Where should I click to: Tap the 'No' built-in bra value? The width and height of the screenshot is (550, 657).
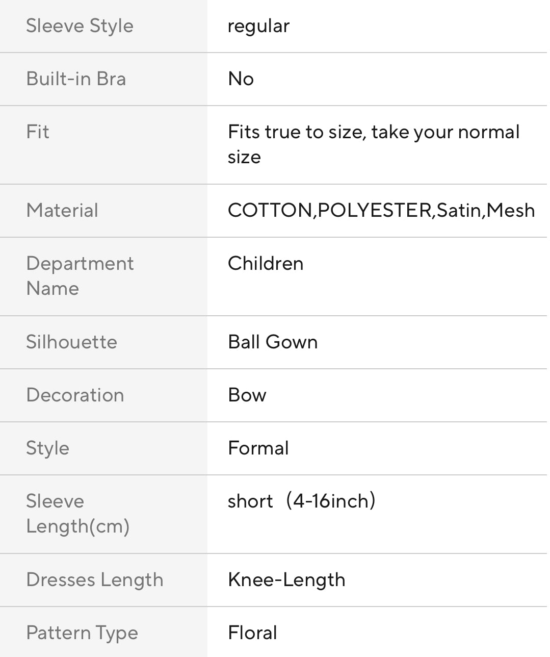coord(241,79)
